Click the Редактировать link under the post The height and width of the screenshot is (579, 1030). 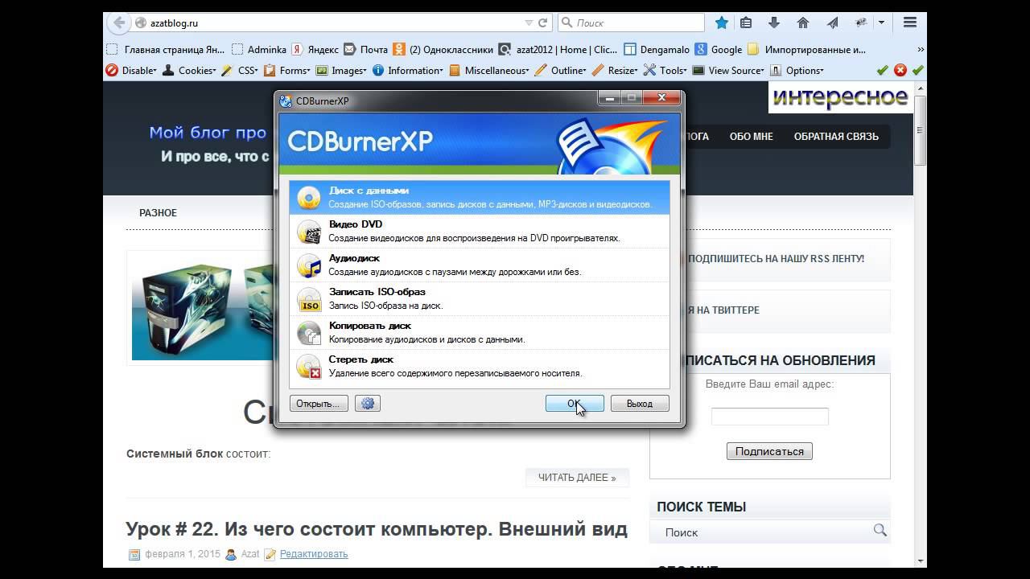coord(314,554)
